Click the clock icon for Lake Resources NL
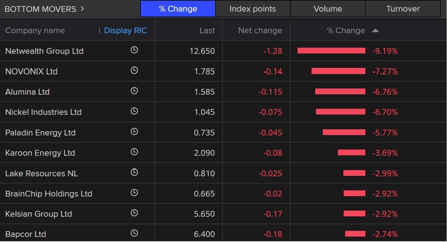 pos(134,172)
